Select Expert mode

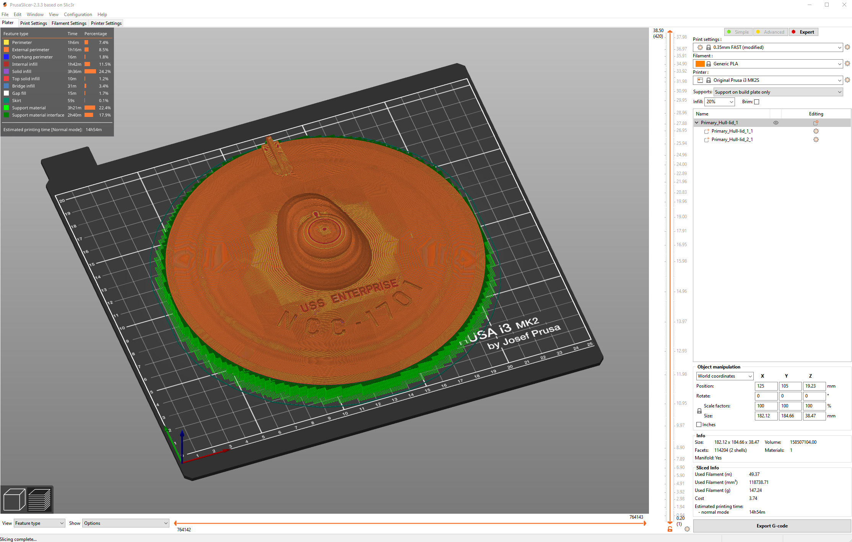tap(803, 32)
